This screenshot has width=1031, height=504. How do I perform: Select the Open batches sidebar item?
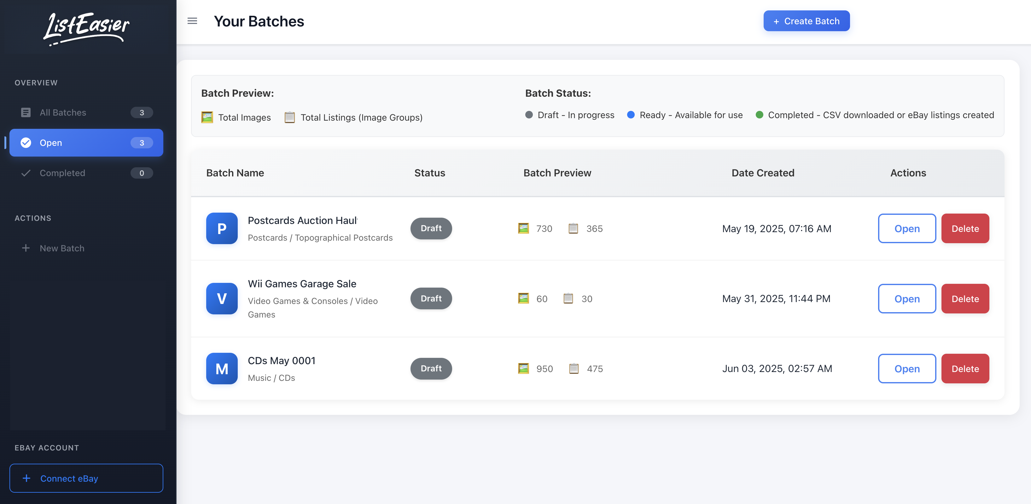click(x=86, y=143)
